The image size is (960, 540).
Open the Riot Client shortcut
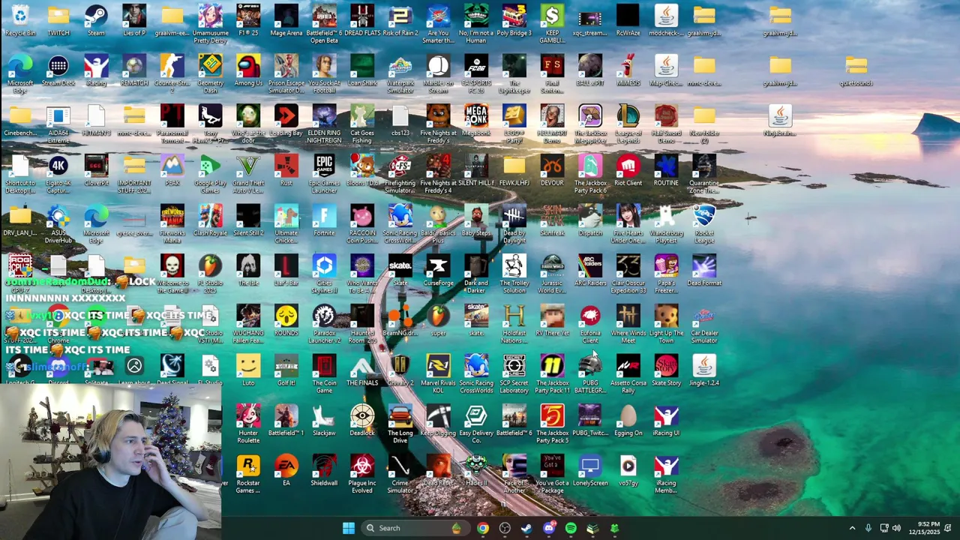point(628,170)
